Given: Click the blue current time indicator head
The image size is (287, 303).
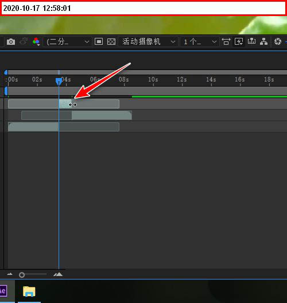Looking at the screenshot, I should [59, 81].
